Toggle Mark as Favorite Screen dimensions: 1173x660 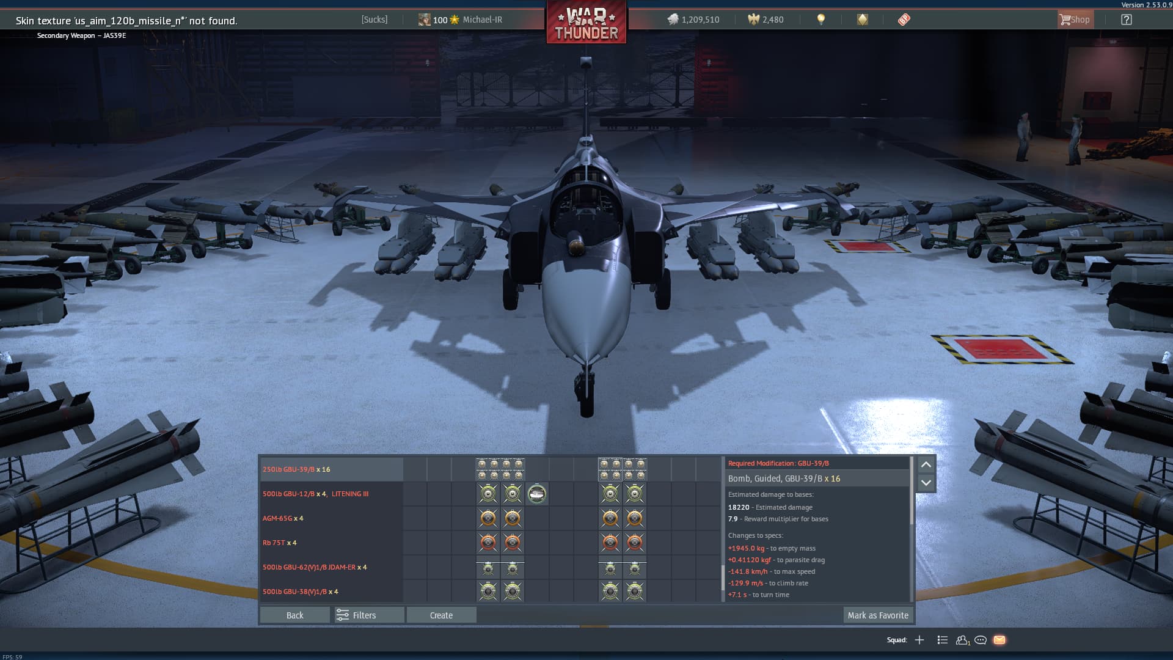[x=878, y=615]
